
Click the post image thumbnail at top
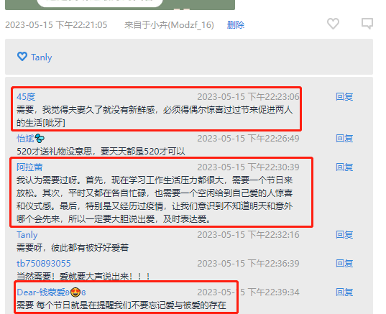tap(120, 5)
